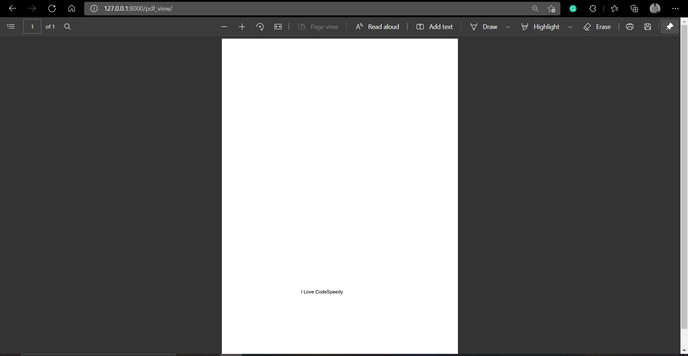The image size is (688, 356).
Task: Zoom out with the minus icon
Action: (x=224, y=27)
